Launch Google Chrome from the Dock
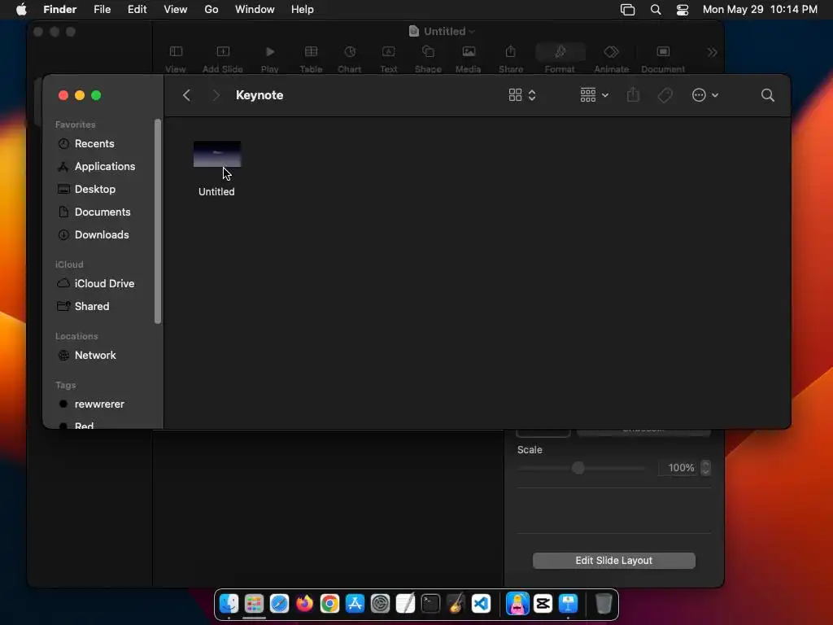The image size is (833, 625). pyautogui.click(x=329, y=604)
